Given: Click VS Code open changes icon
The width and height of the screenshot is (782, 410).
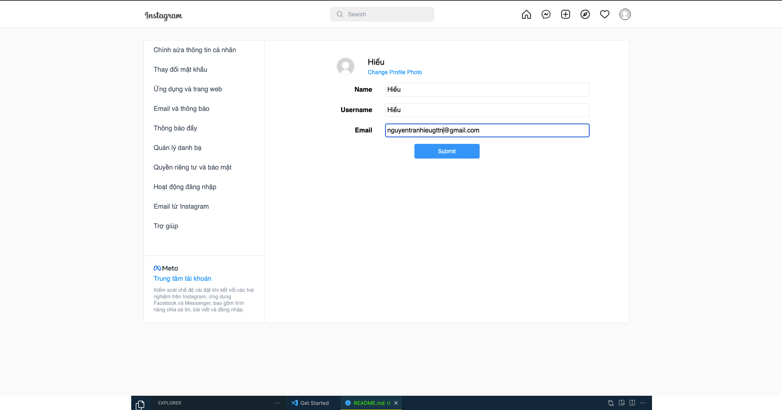Looking at the screenshot, I should point(611,403).
